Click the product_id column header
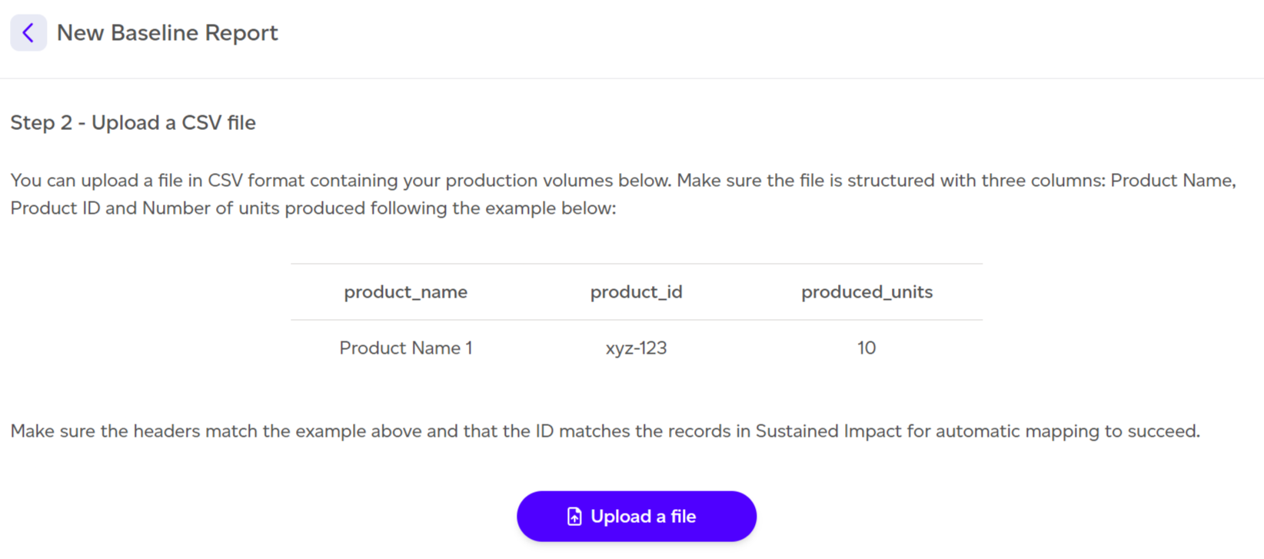This screenshot has width=1264, height=559. click(637, 292)
